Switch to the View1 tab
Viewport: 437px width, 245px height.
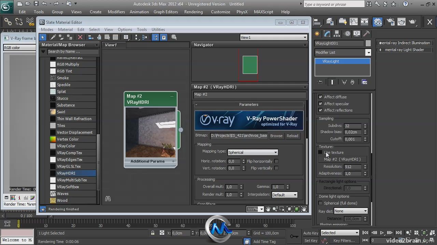coord(111,45)
